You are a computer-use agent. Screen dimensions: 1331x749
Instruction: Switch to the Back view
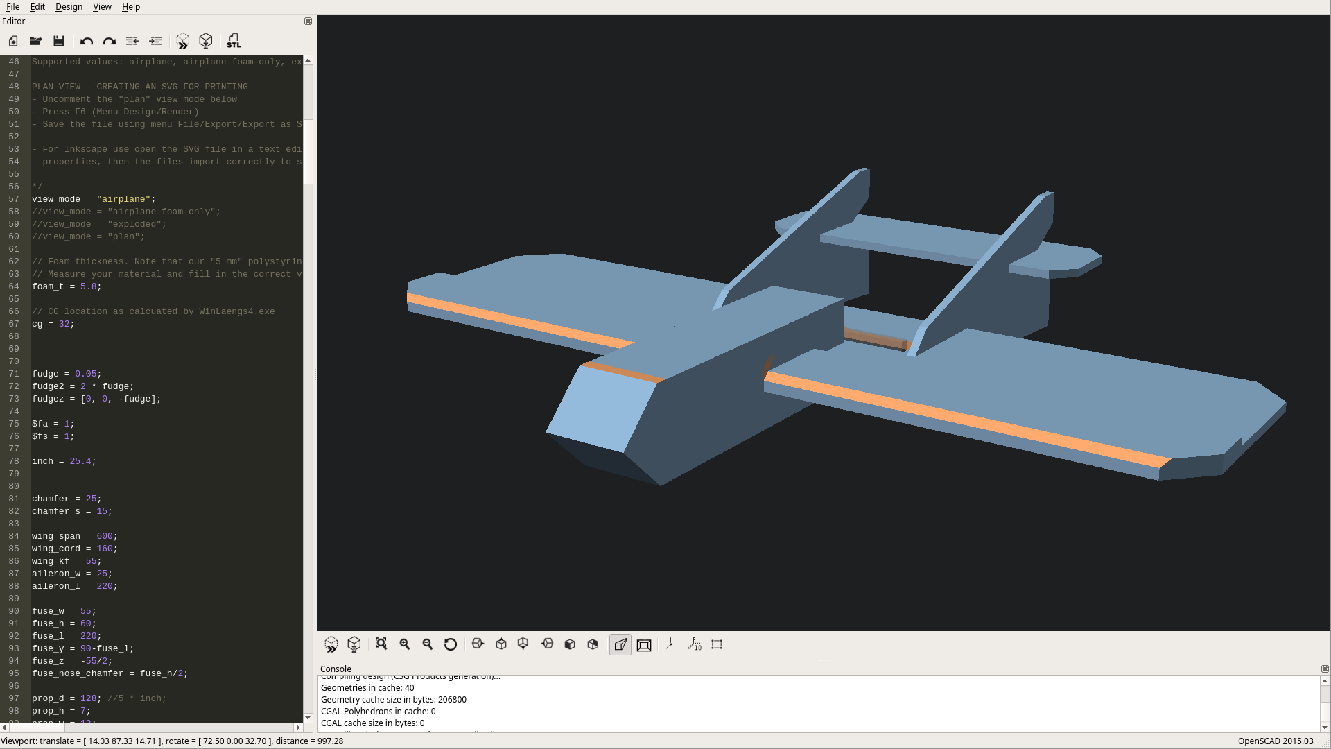coord(593,644)
